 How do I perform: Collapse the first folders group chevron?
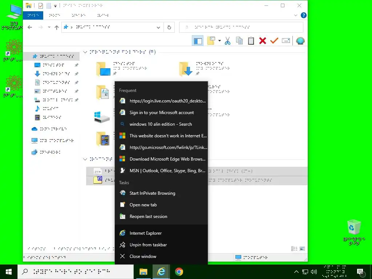(x=85, y=52)
